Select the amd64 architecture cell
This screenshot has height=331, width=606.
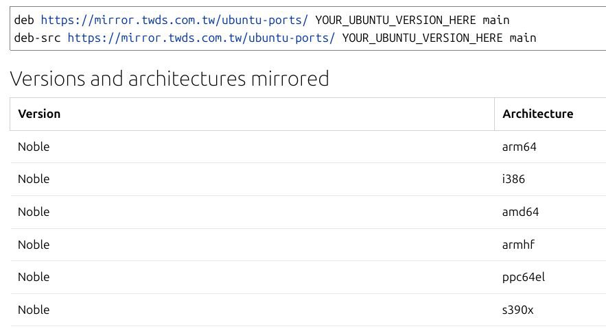click(521, 212)
